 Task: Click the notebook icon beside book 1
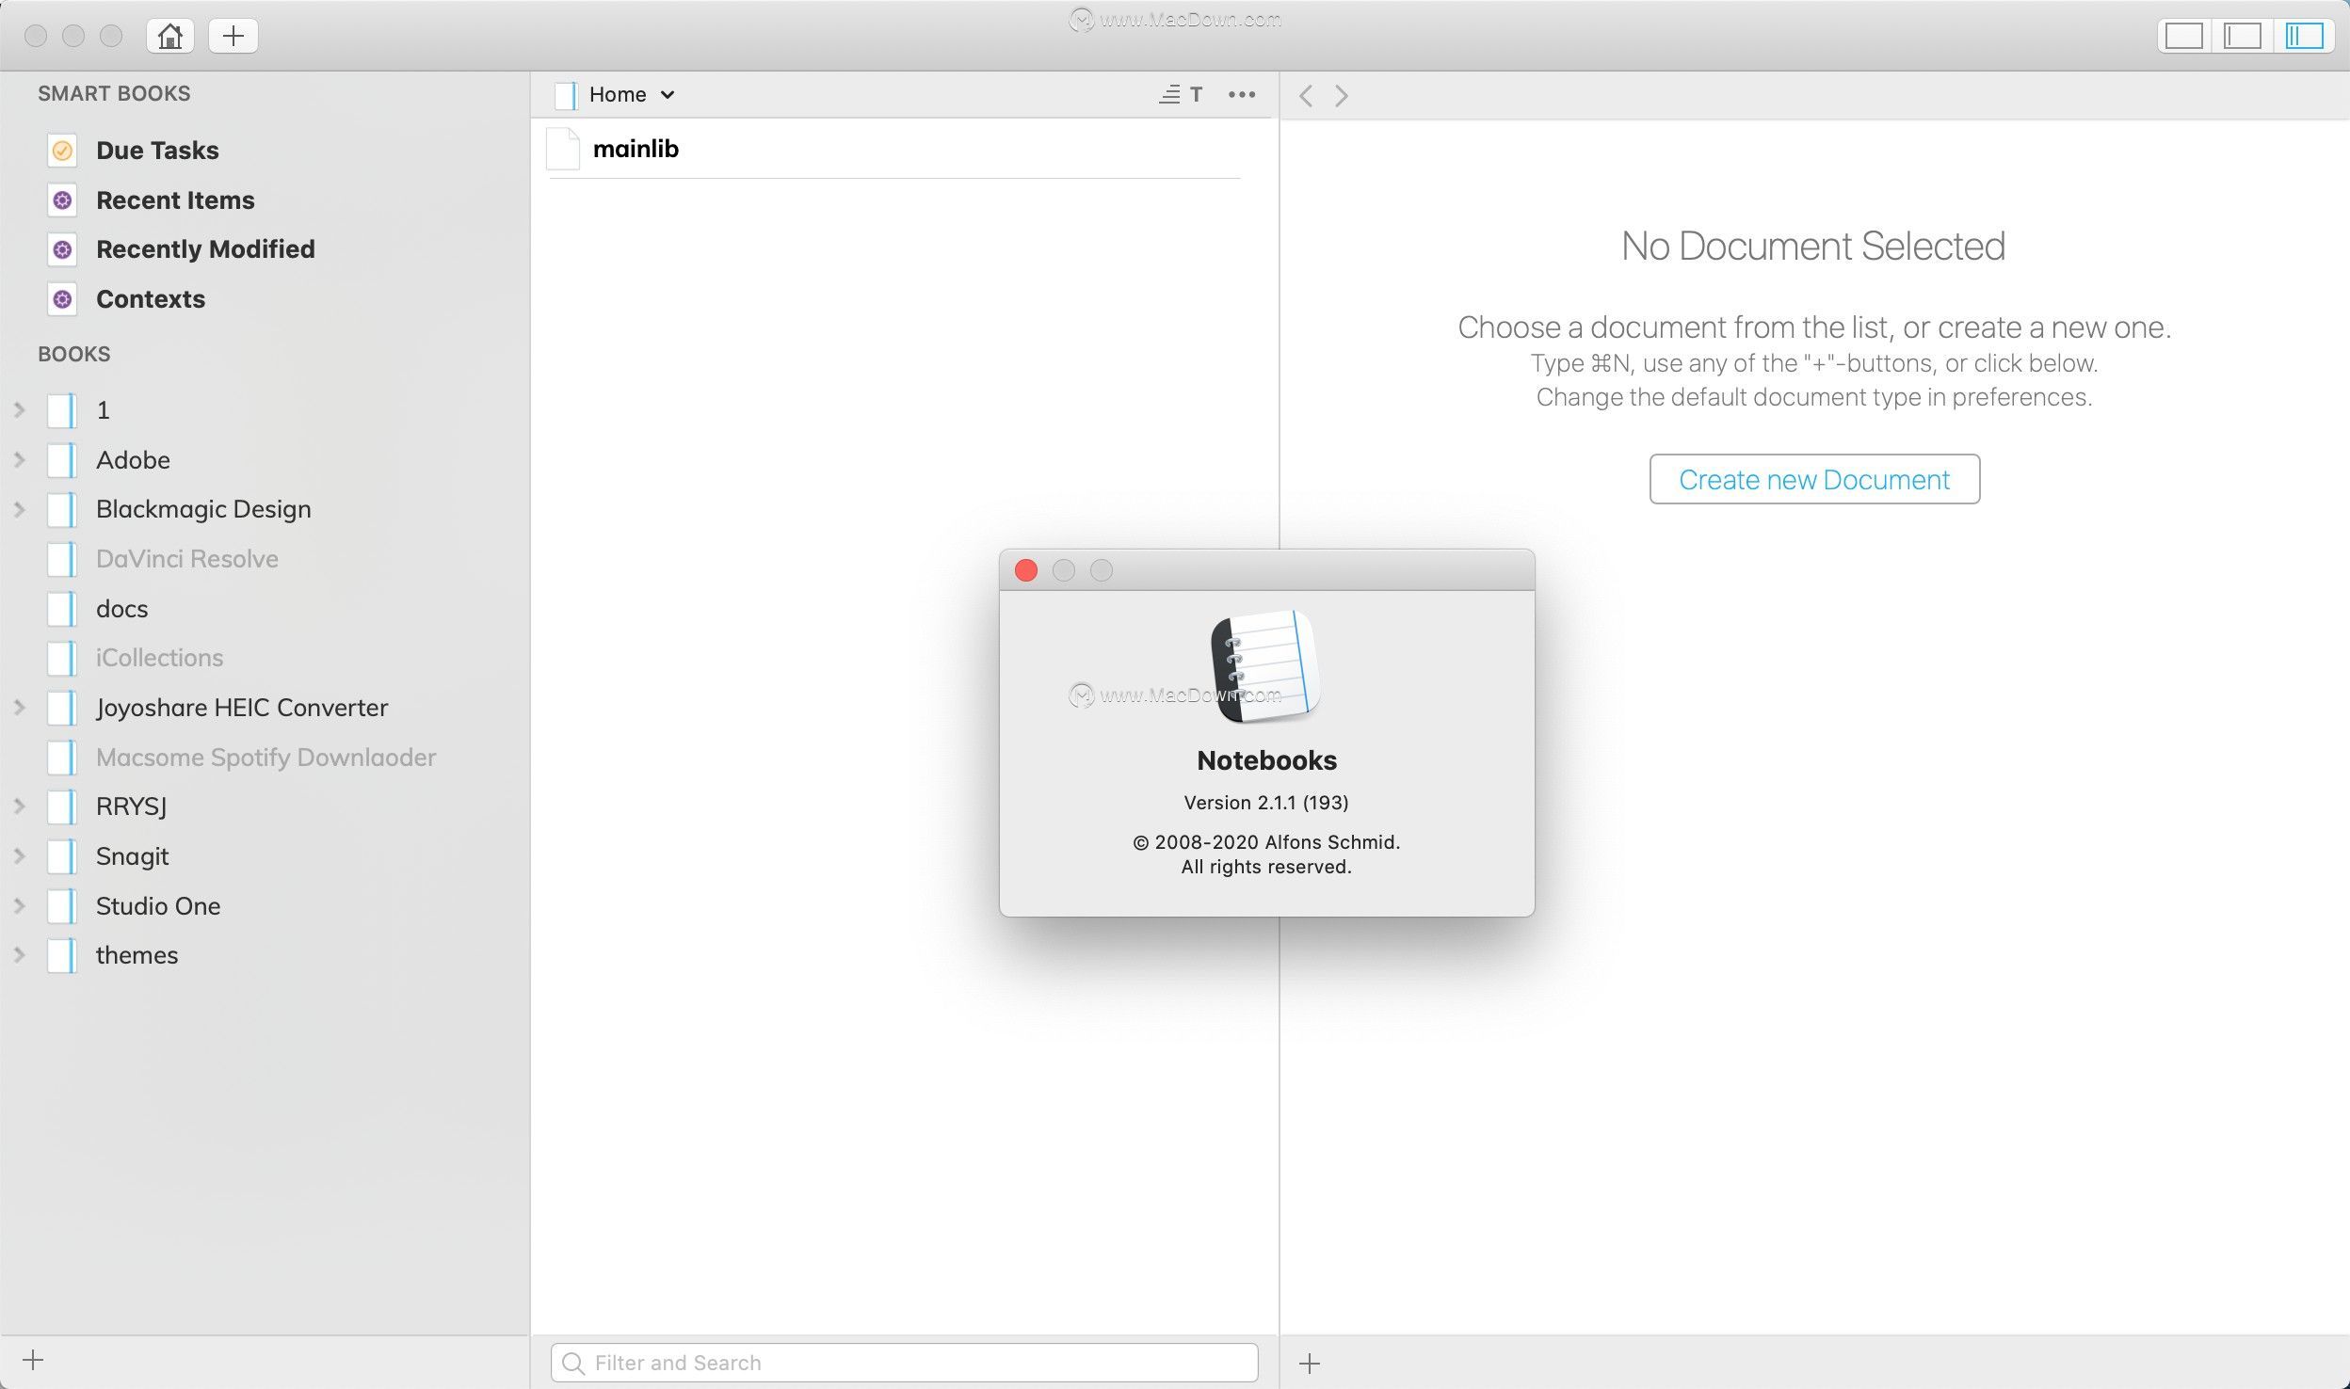click(62, 410)
